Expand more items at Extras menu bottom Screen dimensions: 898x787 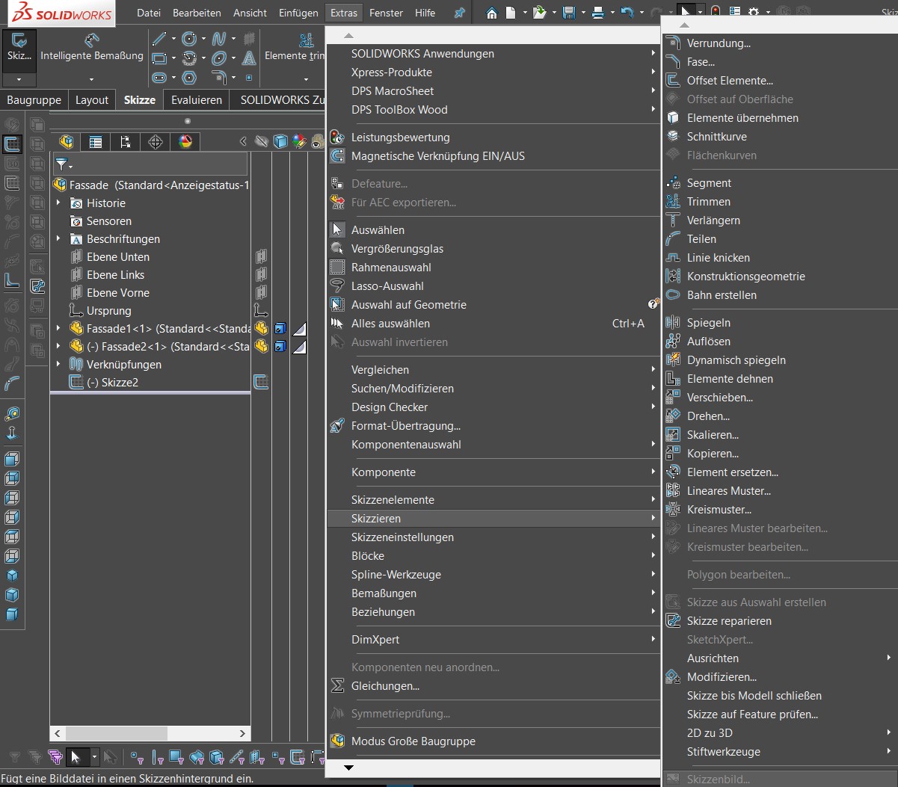click(x=348, y=768)
